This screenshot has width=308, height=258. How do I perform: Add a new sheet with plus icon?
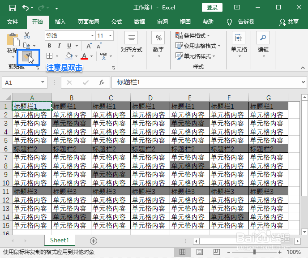click(94, 241)
